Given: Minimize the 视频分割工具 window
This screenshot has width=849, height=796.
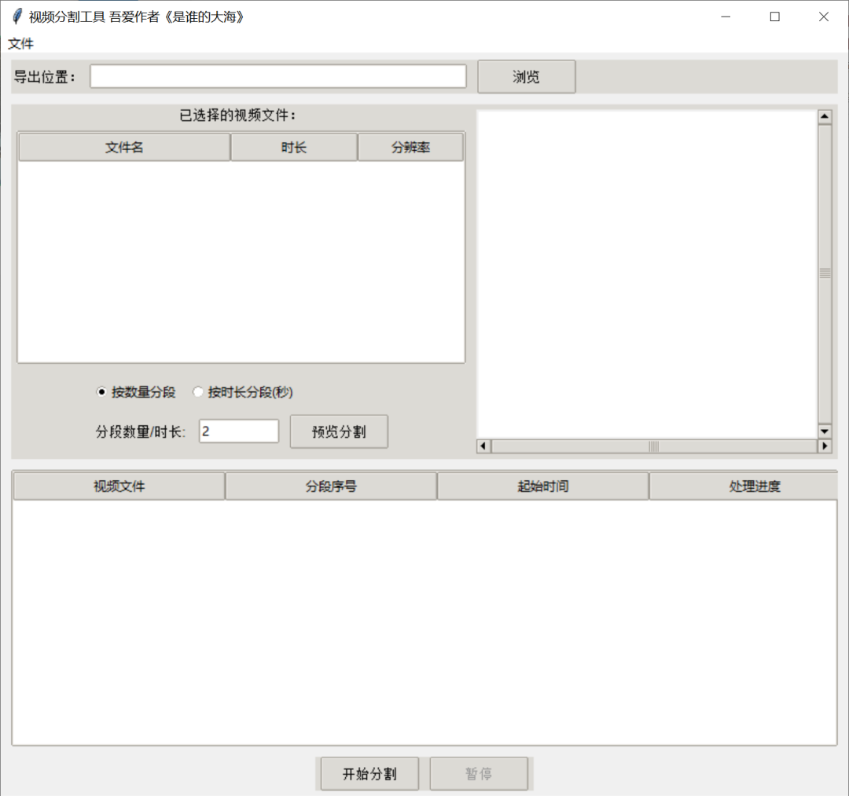Looking at the screenshot, I should click(x=726, y=17).
